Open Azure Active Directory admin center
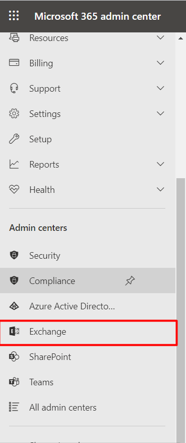This screenshot has width=186, height=443. 88,306
